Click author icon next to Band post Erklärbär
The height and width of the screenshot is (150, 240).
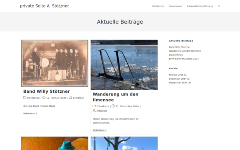[x=70, y=98]
